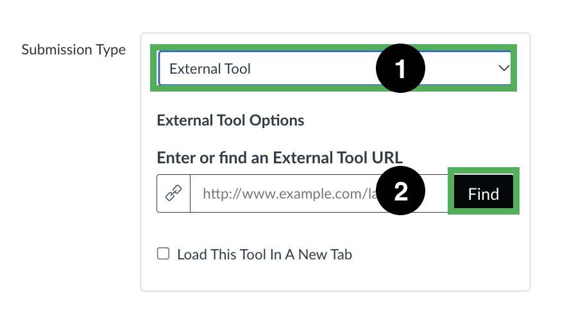The image size is (576, 310).
Task: Click the 'Load This Tool In A New Tab' label
Action: click(x=264, y=254)
